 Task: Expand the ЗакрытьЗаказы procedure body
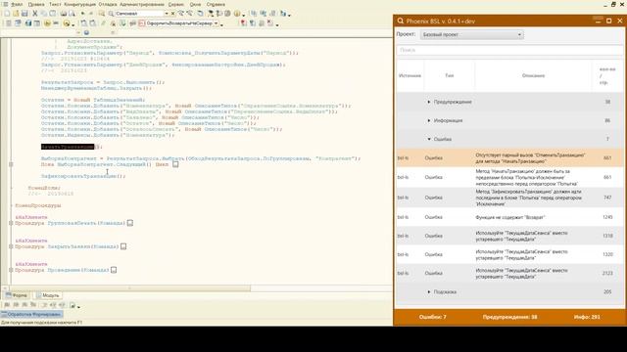(123, 246)
